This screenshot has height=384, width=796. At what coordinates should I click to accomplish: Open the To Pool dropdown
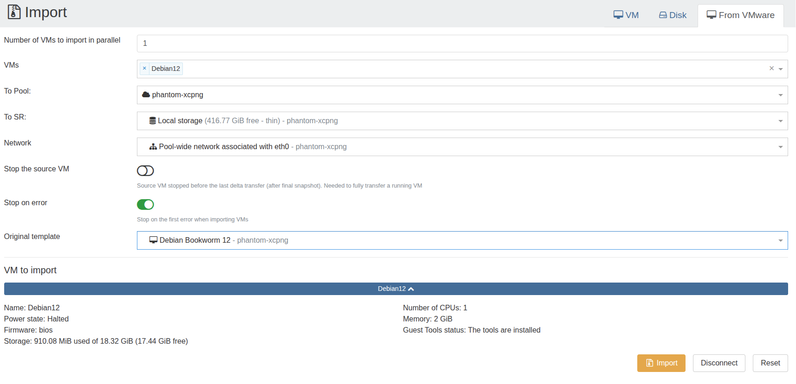point(780,95)
